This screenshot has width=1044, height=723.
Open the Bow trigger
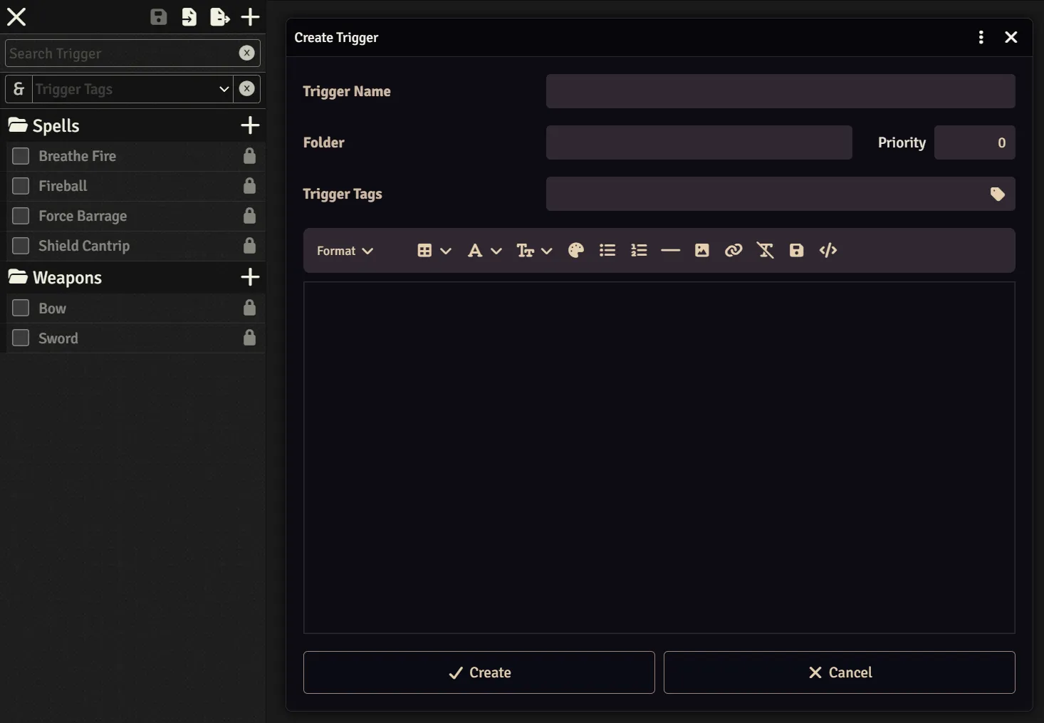click(52, 308)
